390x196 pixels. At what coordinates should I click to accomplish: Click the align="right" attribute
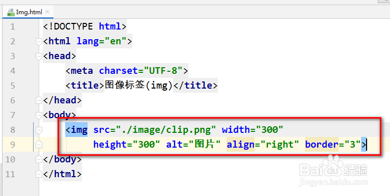pyautogui.click(x=263, y=145)
